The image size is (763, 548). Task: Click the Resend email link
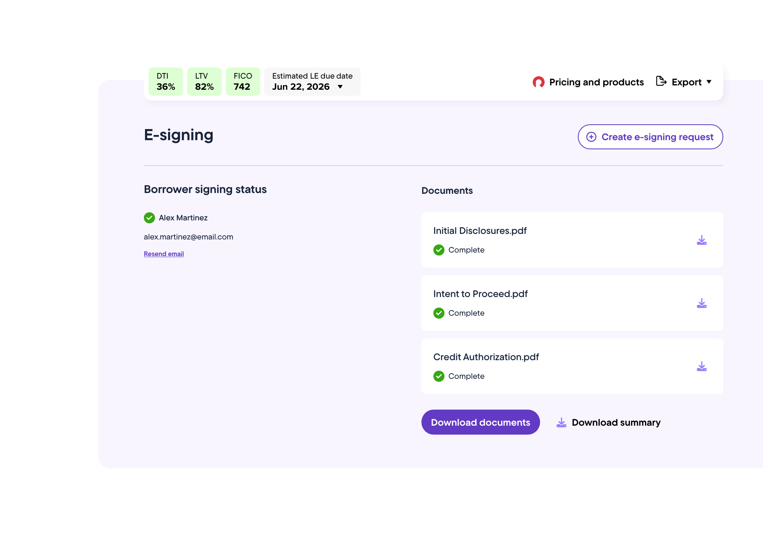(x=164, y=254)
